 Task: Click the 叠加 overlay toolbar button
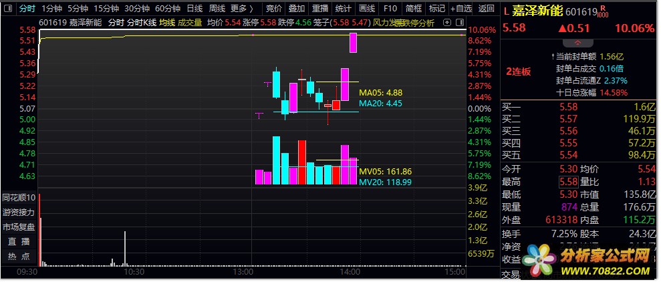coord(297,9)
